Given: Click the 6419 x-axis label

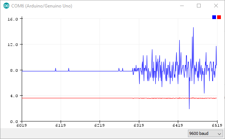Looking at the screenshot, I should [178, 126].
